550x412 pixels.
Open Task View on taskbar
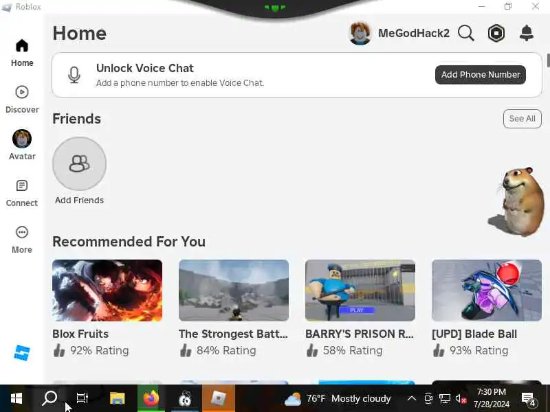[82, 398]
